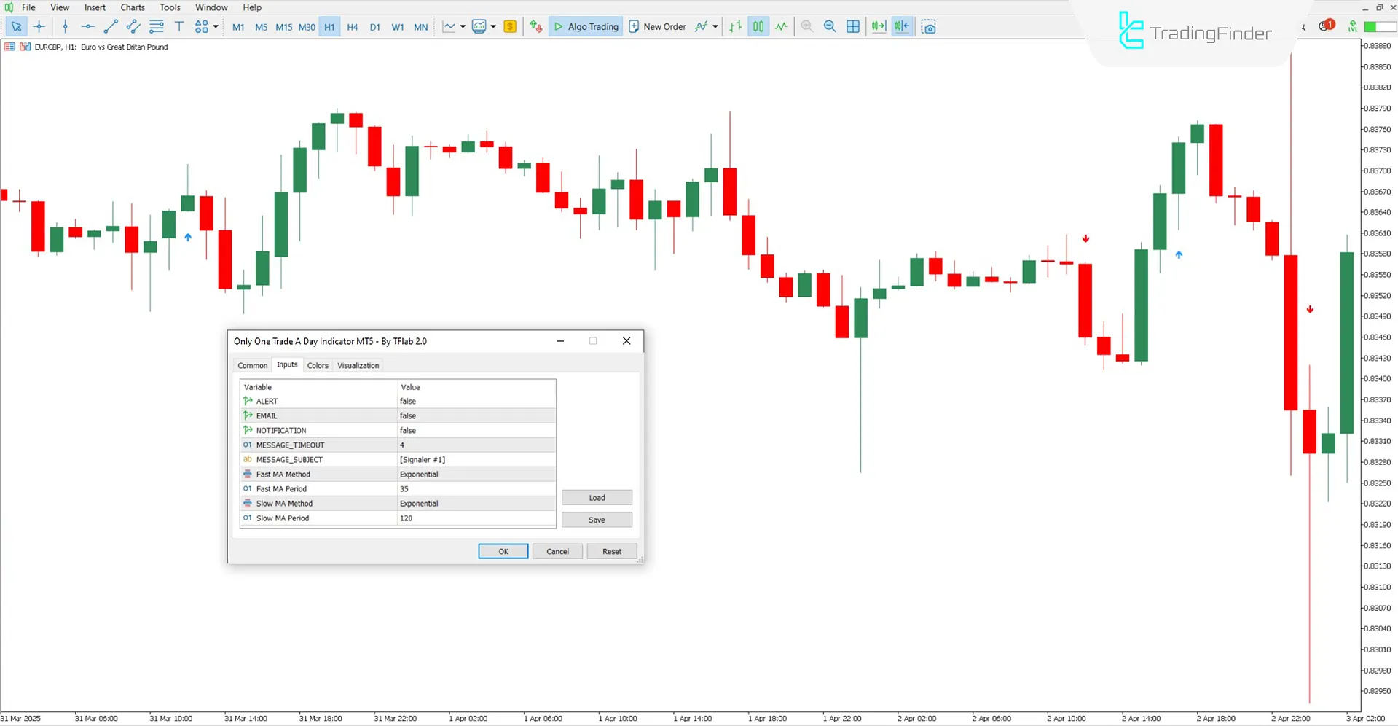Image resolution: width=1398 pixels, height=726 pixels.
Task: Switch to the Colors tab
Action: [318, 365]
